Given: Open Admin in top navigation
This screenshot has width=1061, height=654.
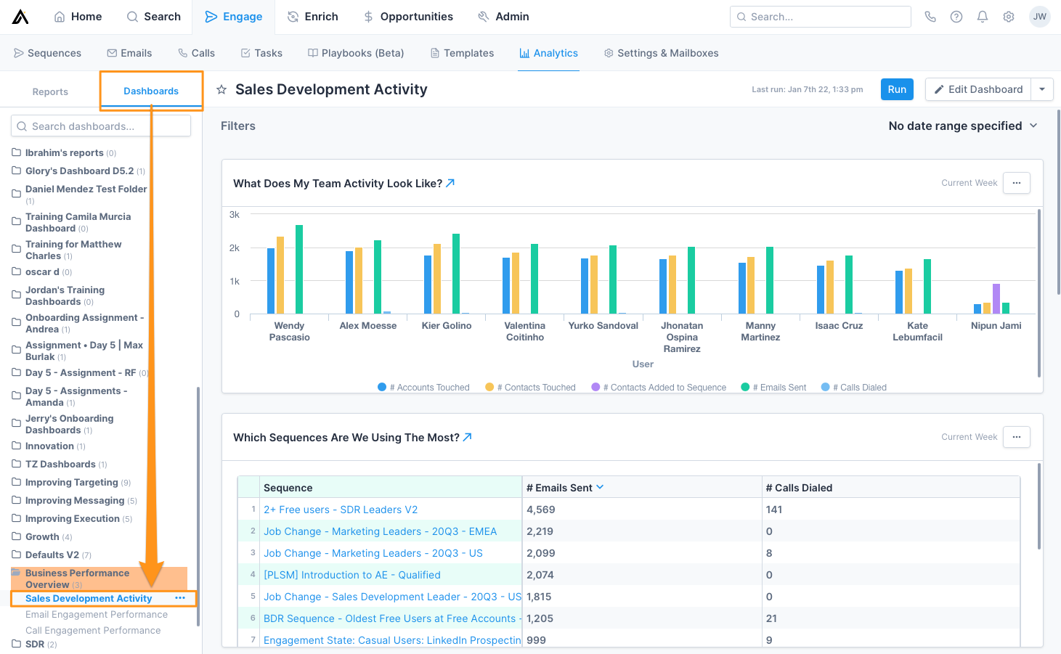Looking at the screenshot, I should 503,17.
